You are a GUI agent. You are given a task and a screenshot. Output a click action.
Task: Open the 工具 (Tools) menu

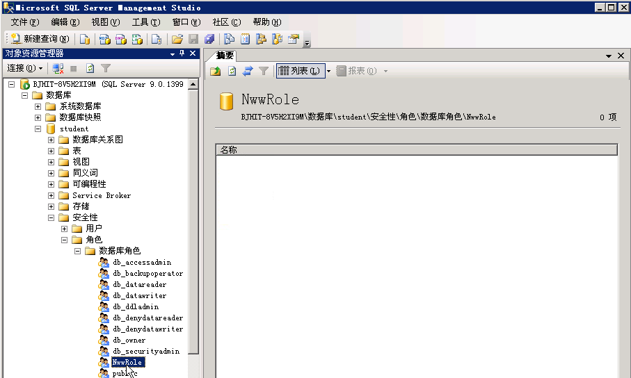click(x=146, y=22)
